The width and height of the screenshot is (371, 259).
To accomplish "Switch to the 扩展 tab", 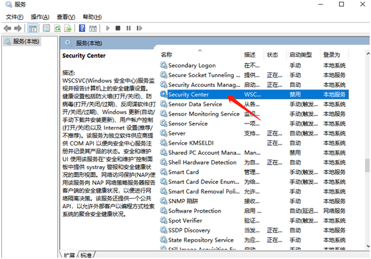I will coord(69,255).
